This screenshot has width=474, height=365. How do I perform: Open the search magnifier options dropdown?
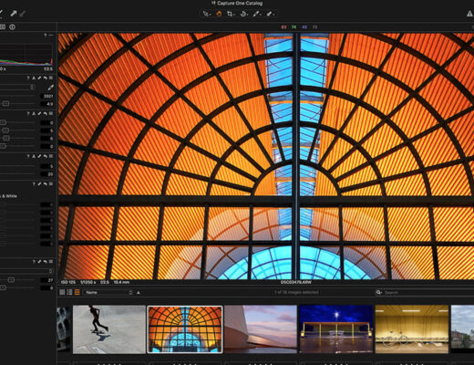378,293
